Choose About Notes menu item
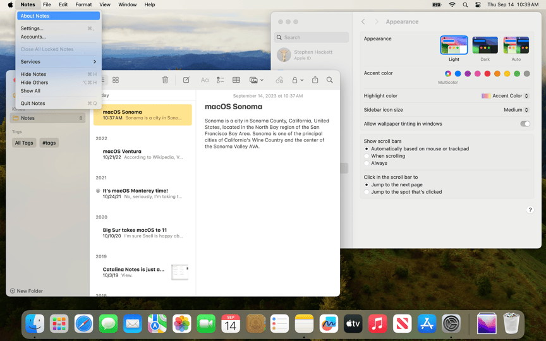The image size is (546, 341). 59,16
